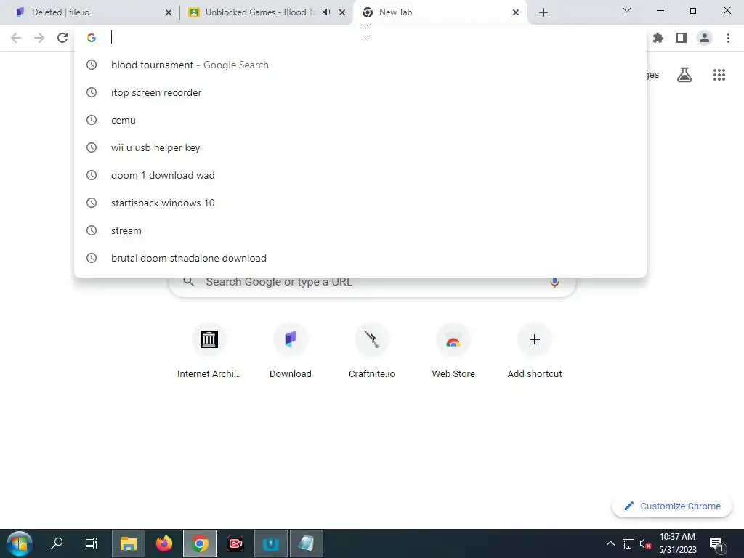Open taskbar search magnifier
Image resolution: width=744 pixels, height=558 pixels.
tap(57, 543)
